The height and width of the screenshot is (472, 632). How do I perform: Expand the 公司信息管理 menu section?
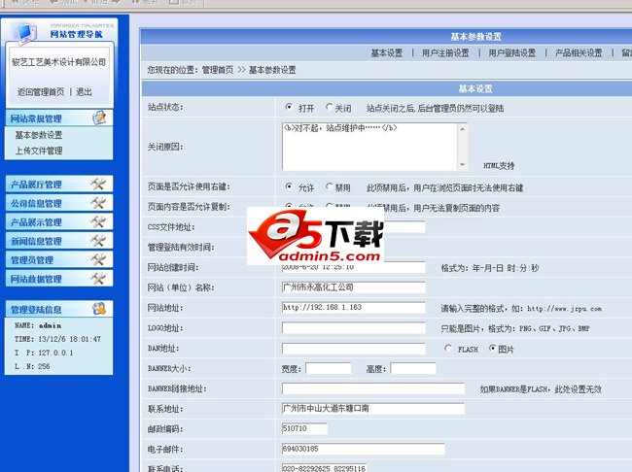click(x=59, y=203)
